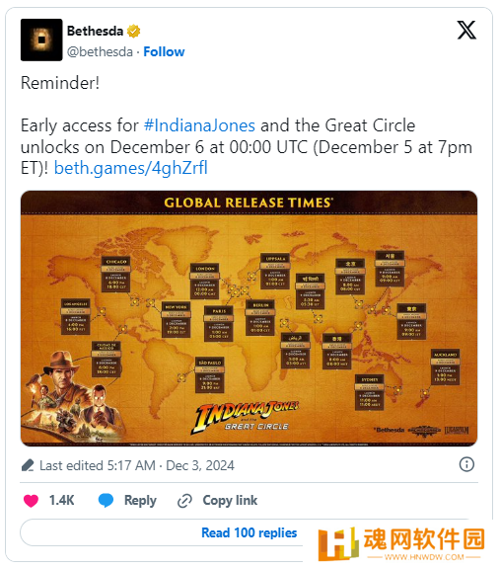Click the Indiana Jones Great Circle logo
This screenshot has width=500, height=569.
coord(247,417)
